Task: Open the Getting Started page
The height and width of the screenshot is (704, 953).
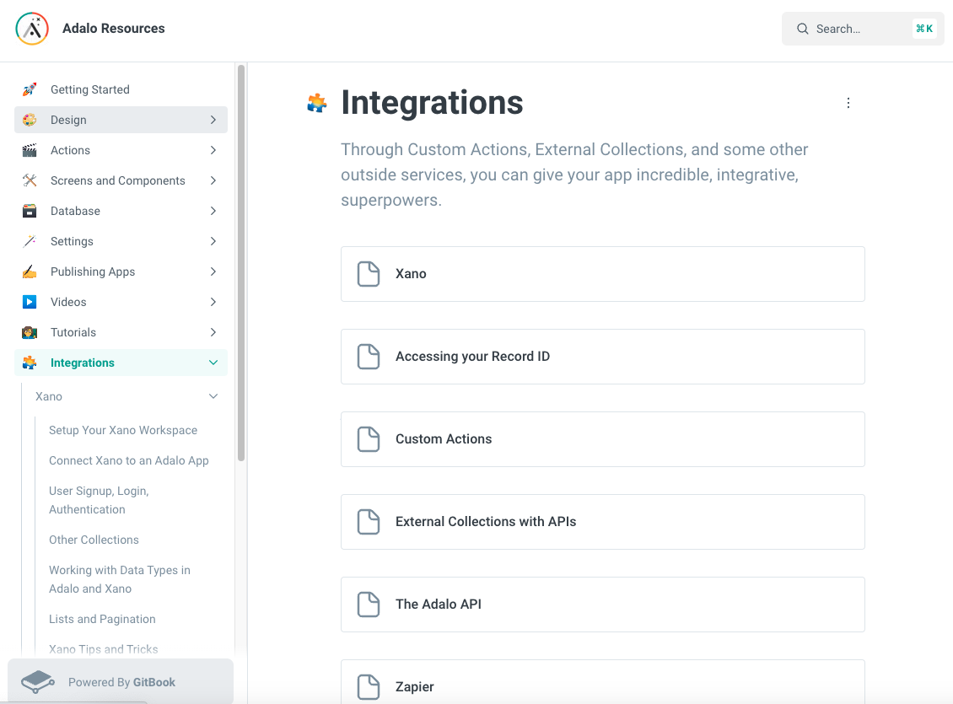Action: 121,89
